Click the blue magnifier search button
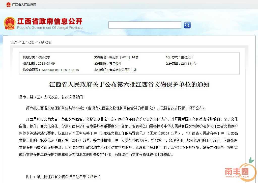Image resolution: width=258 pixels, height=183 pixels. [187, 25]
